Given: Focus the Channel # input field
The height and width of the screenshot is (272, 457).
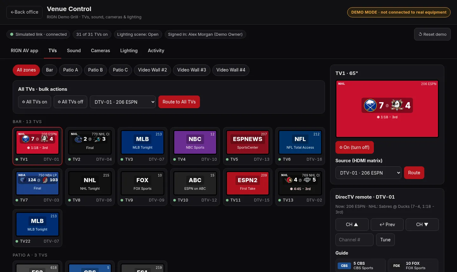Looking at the screenshot, I should tap(354, 240).
